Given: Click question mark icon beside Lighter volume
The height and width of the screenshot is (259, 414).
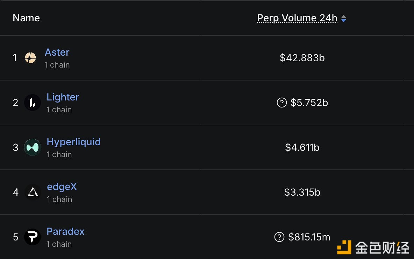Looking at the screenshot, I should point(281,103).
